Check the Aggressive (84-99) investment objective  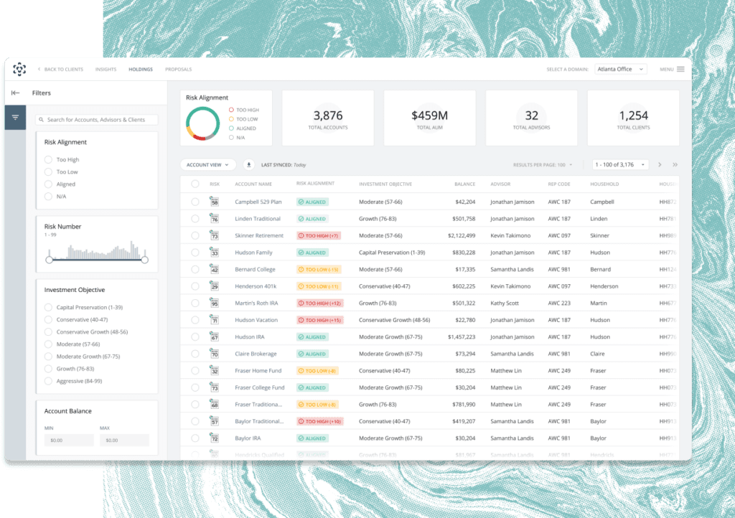click(48, 381)
